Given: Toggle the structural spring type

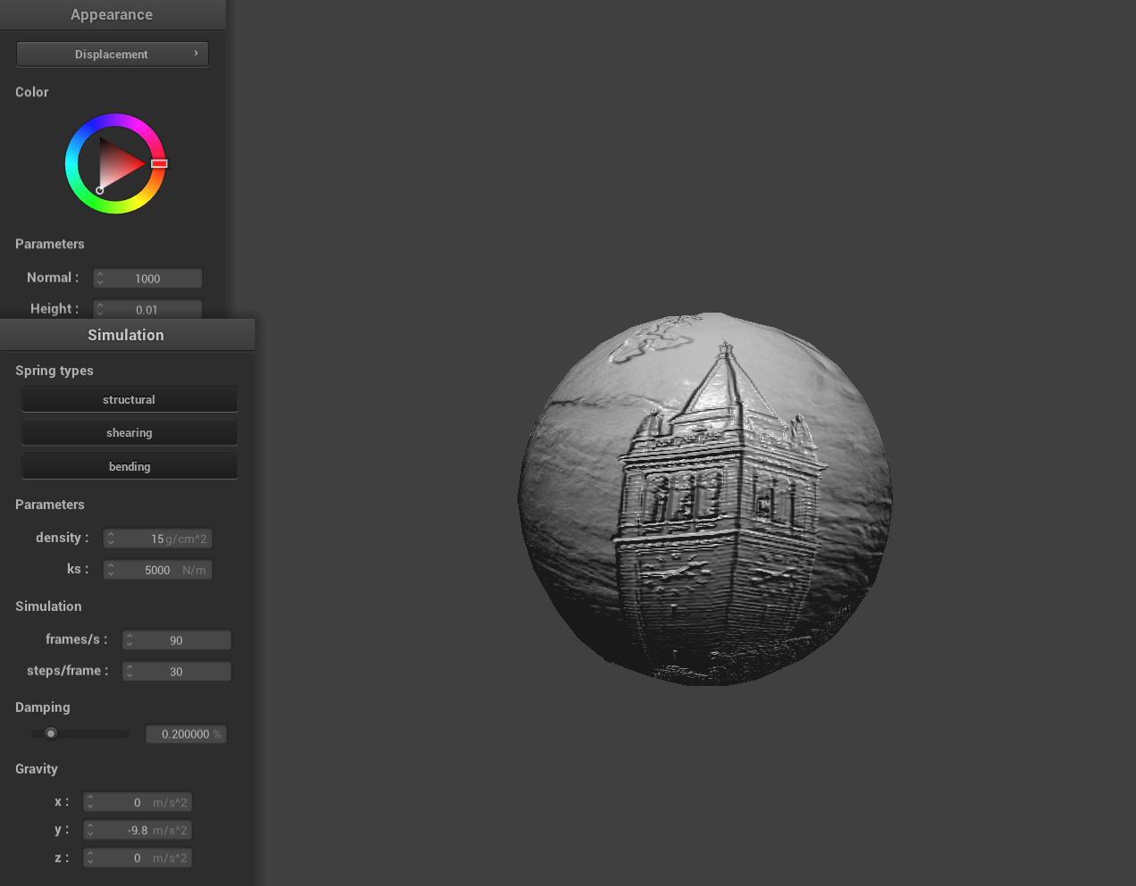Looking at the screenshot, I should (129, 399).
